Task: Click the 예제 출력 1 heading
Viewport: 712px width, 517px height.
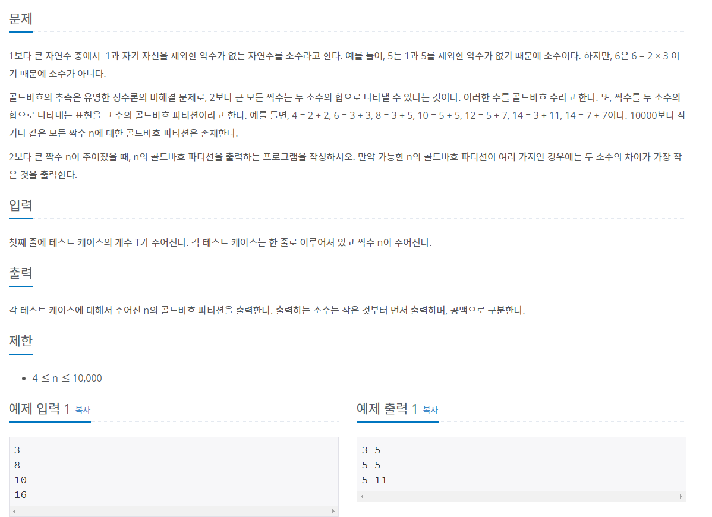Action: click(x=387, y=408)
